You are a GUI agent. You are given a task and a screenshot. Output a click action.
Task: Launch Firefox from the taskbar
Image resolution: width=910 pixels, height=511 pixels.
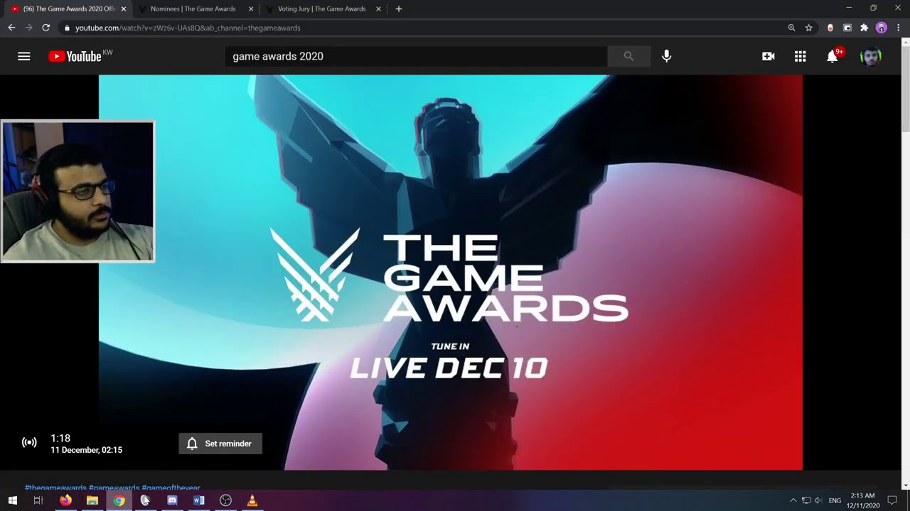(65, 500)
